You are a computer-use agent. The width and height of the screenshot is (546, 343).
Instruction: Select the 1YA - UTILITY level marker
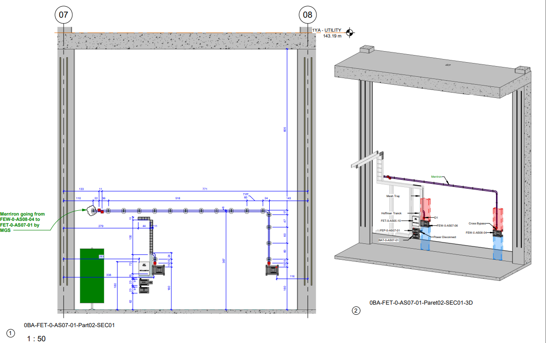point(327,30)
